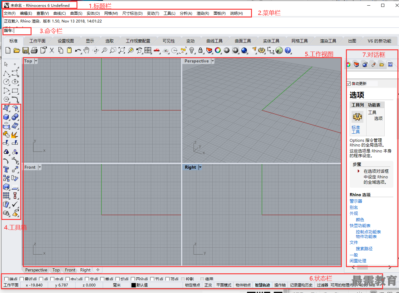
Task: Click the color wheel icon in toolbar
Action: click(x=218, y=50)
